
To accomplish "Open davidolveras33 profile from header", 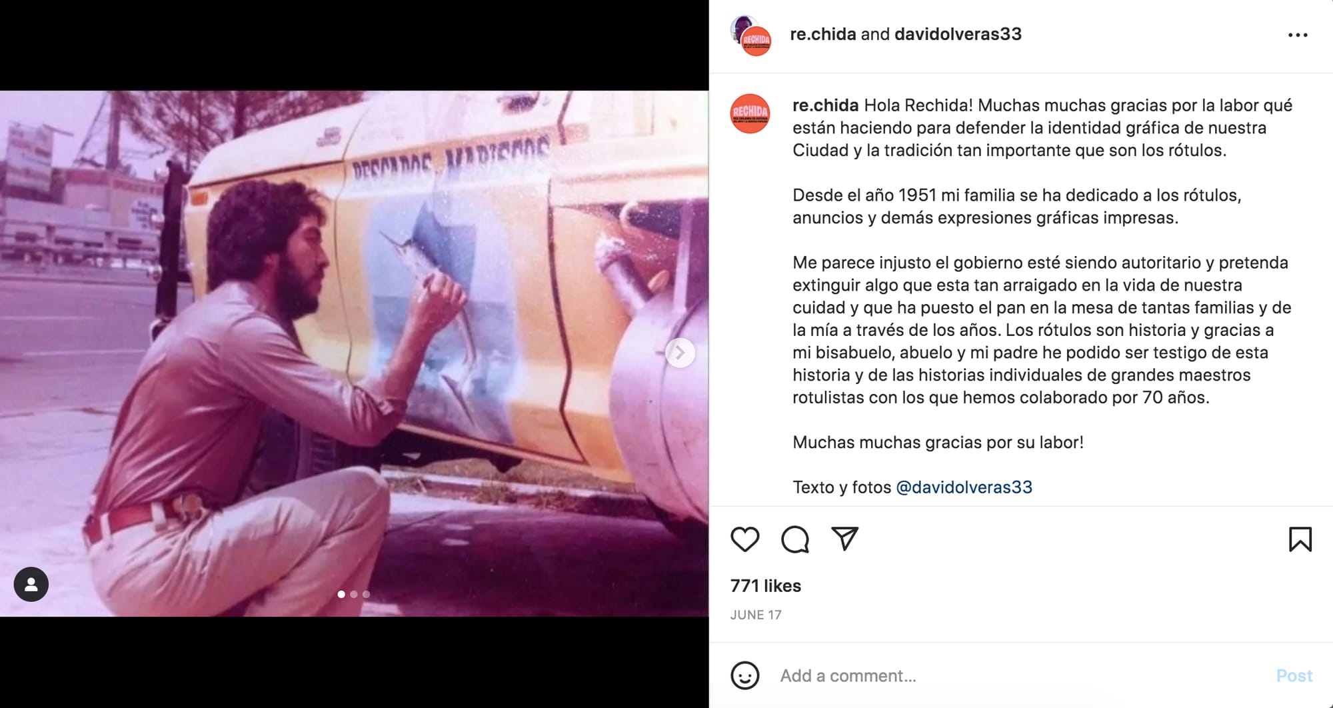I will tap(958, 34).
